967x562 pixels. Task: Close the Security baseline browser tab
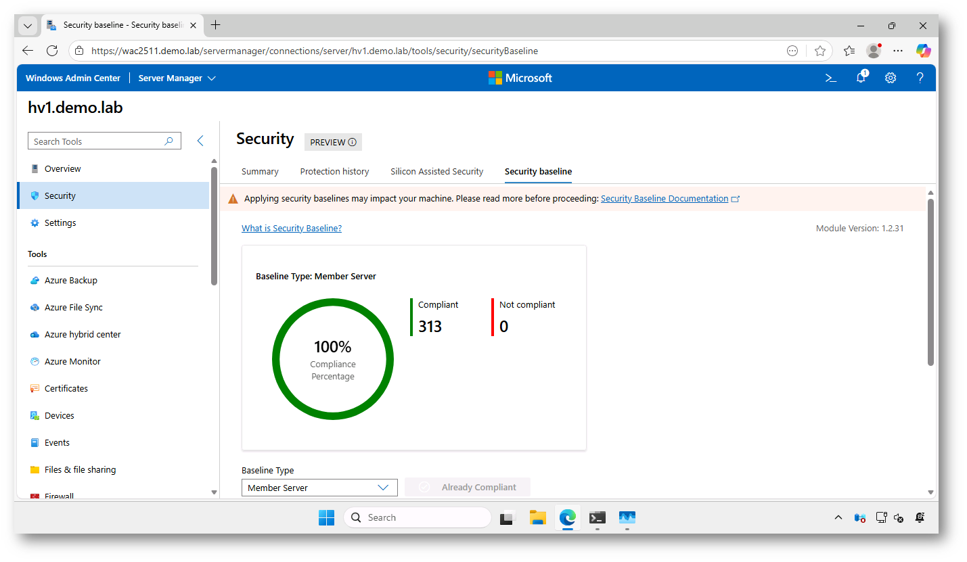(x=193, y=26)
